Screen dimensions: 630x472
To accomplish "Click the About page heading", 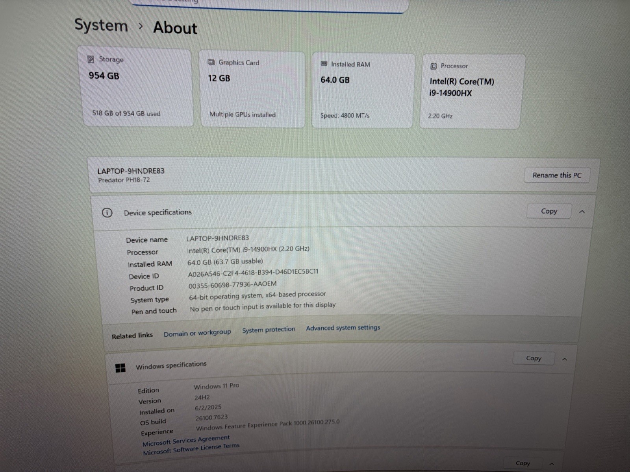I will click(175, 28).
